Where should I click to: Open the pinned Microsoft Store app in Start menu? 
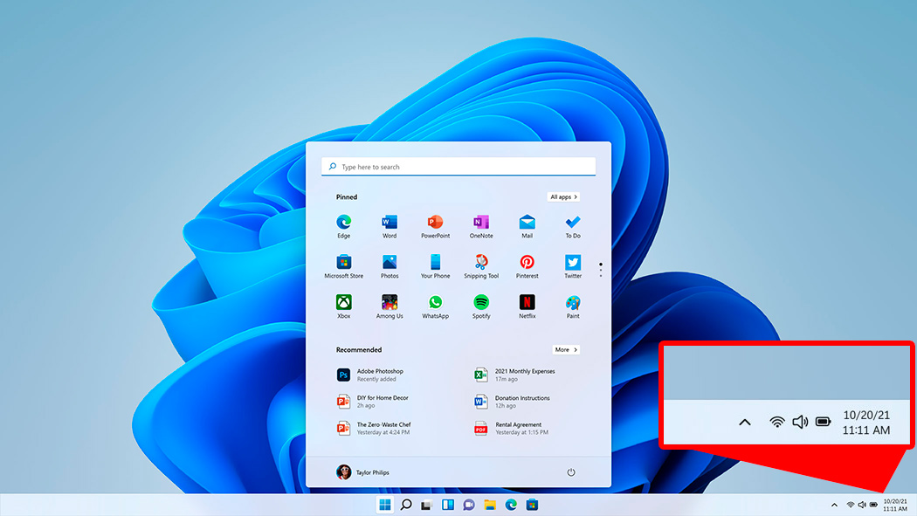(343, 266)
